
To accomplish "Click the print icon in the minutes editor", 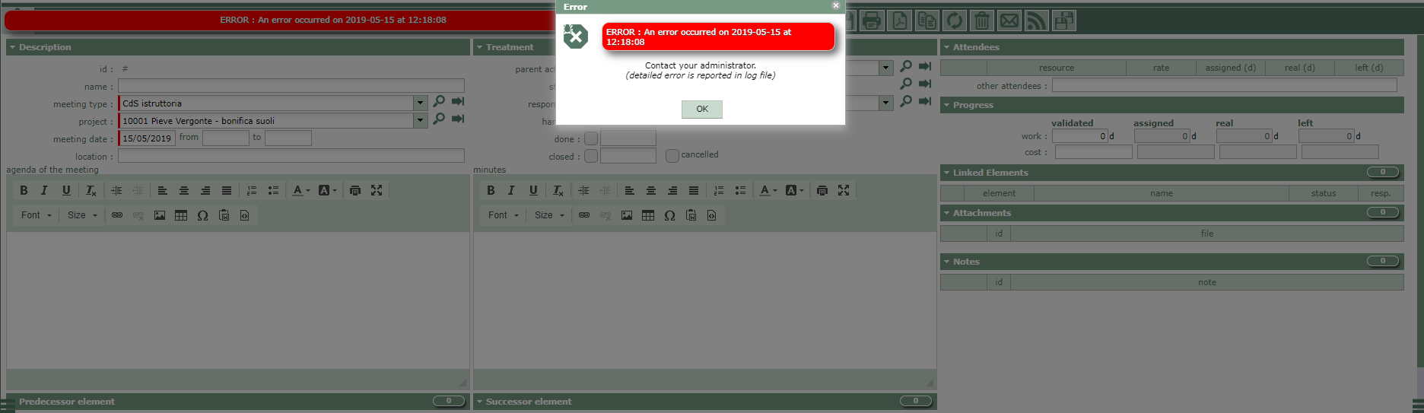I will pos(822,190).
